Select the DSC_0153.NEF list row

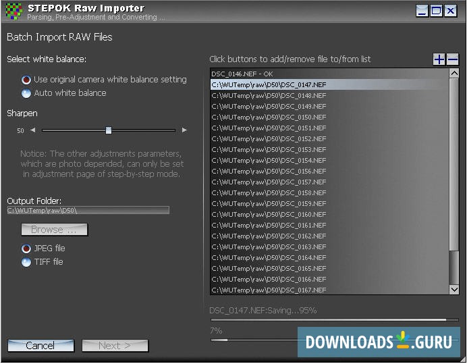pos(330,149)
